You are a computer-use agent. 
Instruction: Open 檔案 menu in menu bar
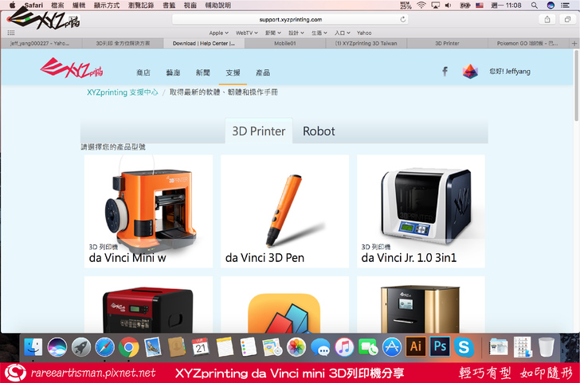click(57, 5)
